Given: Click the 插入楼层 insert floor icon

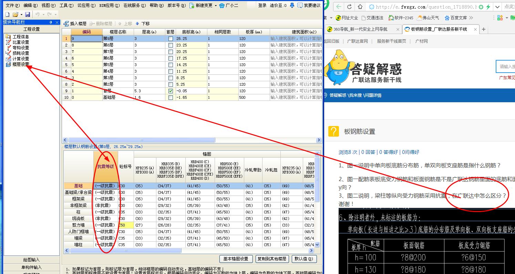Looking at the screenshot, I should click(66, 24).
